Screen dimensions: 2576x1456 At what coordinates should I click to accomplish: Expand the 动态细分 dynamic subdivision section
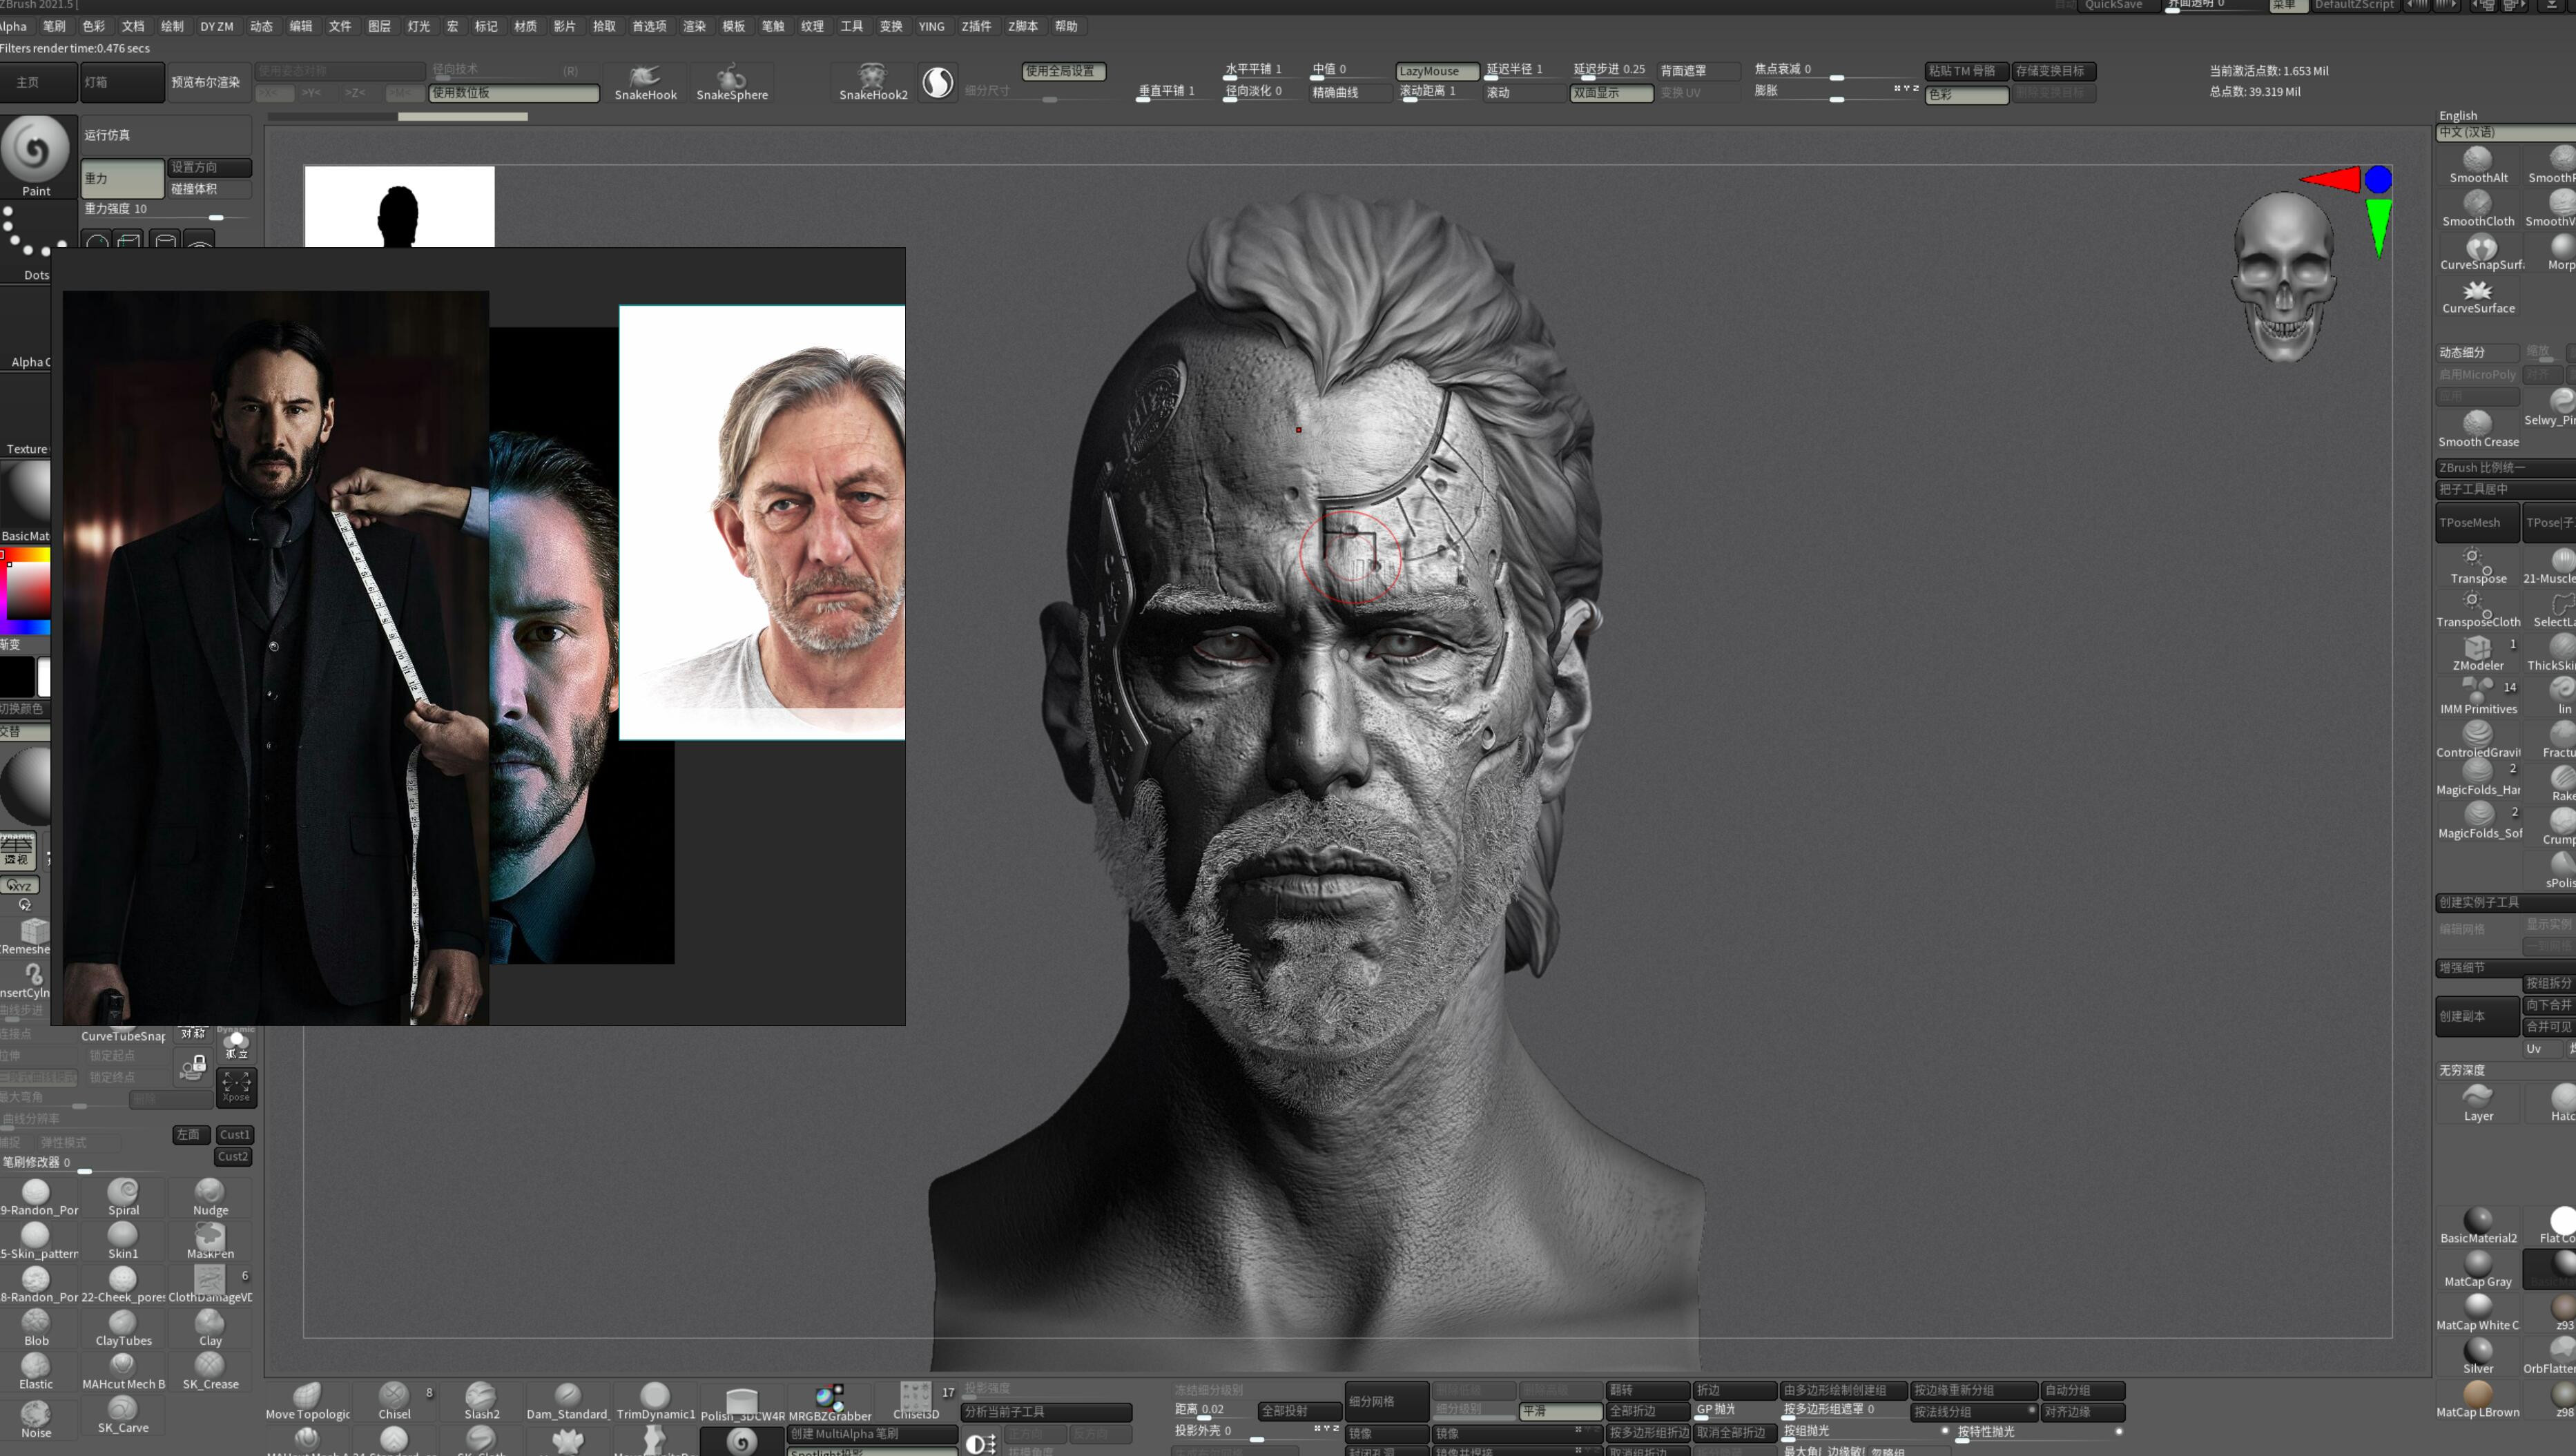coord(2476,352)
